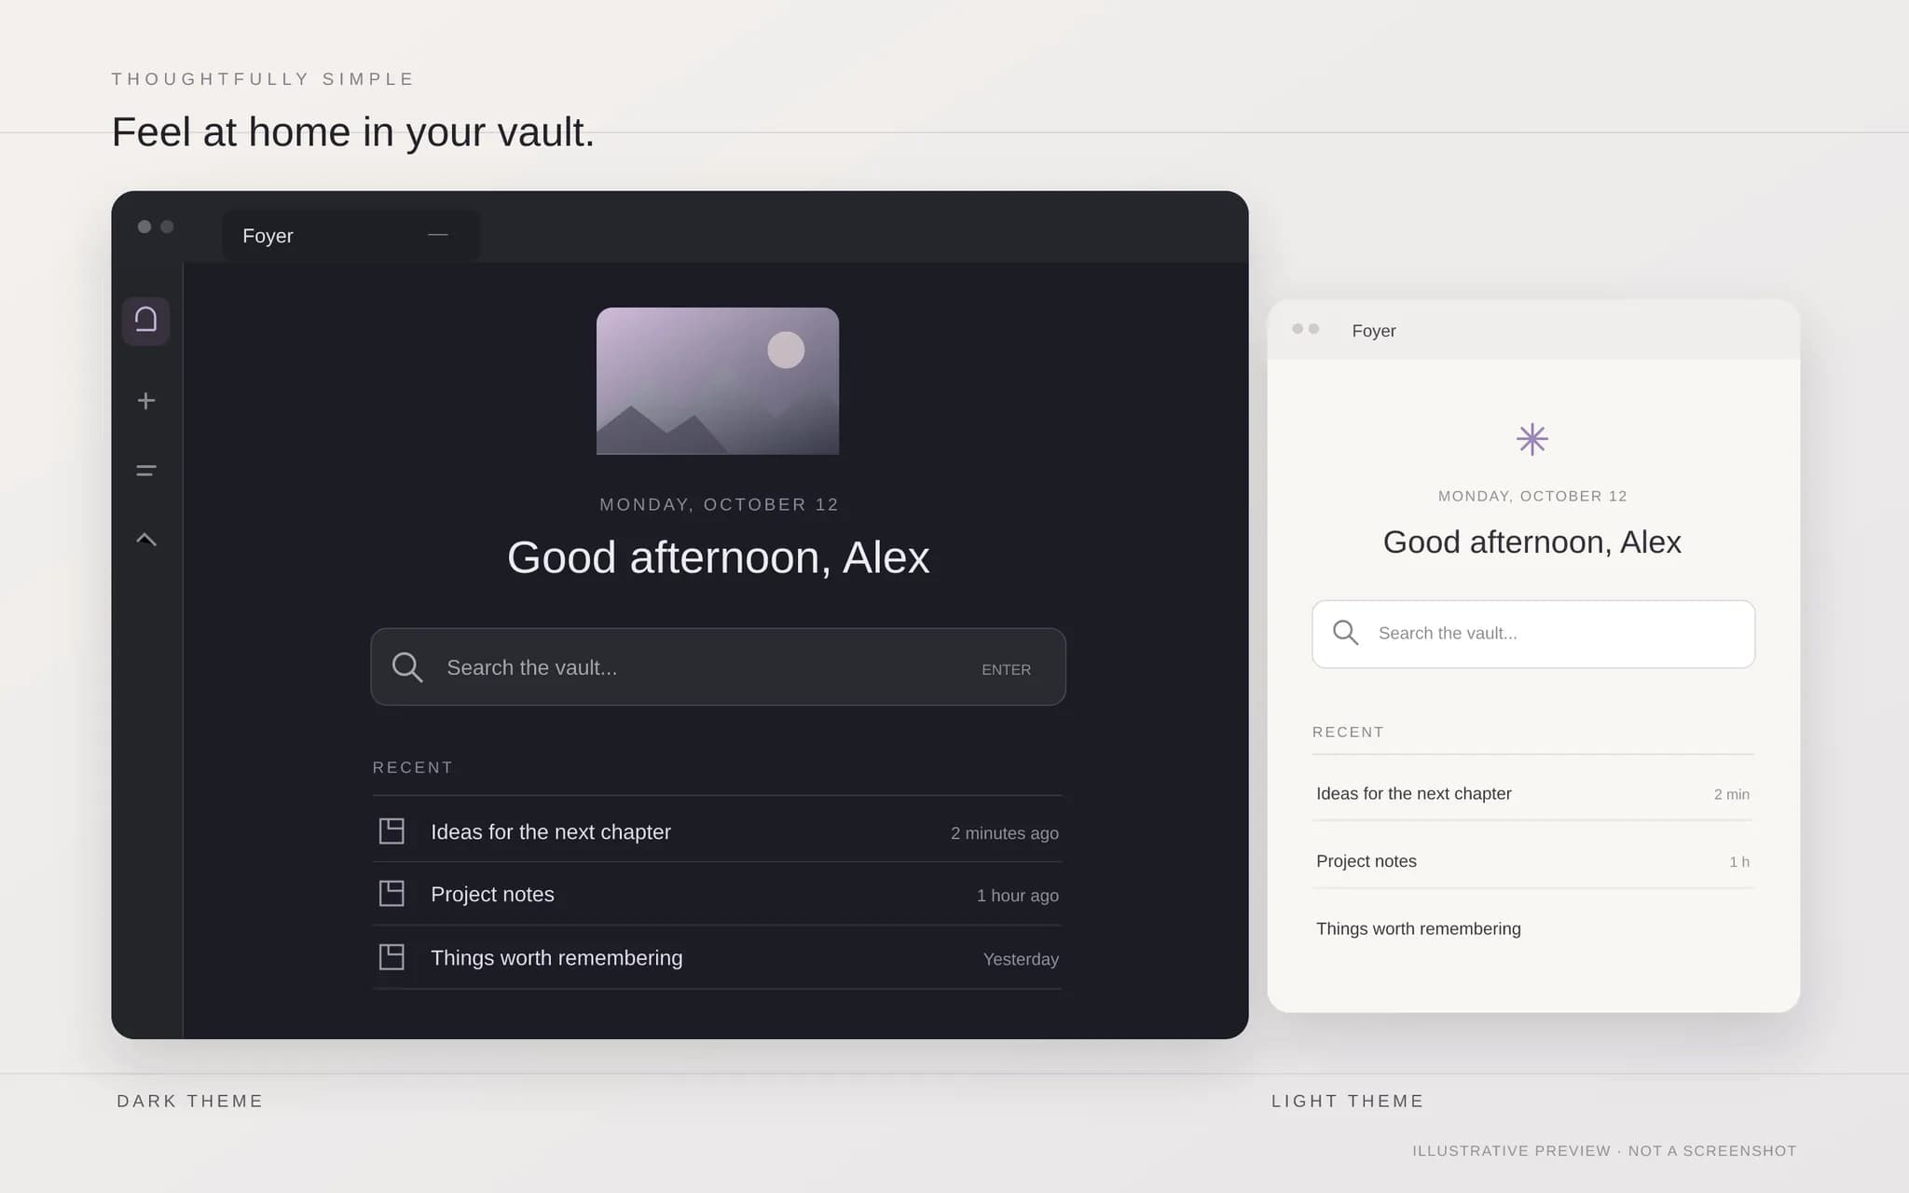Click the magnifier icon in dark search bar
Image resolution: width=1909 pixels, height=1193 pixels.
pos(407,667)
